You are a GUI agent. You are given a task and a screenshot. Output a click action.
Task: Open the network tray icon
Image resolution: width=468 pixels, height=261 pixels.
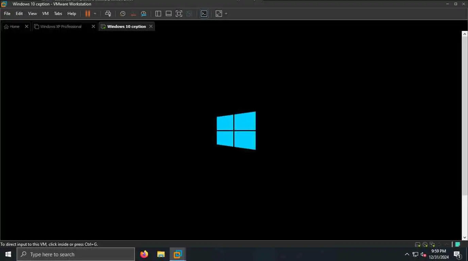tap(415, 254)
